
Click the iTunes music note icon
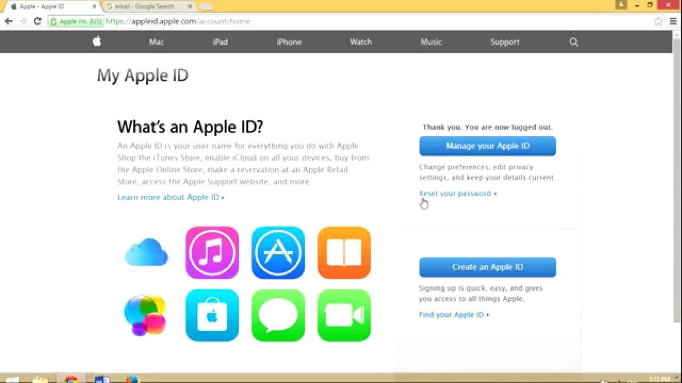212,253
